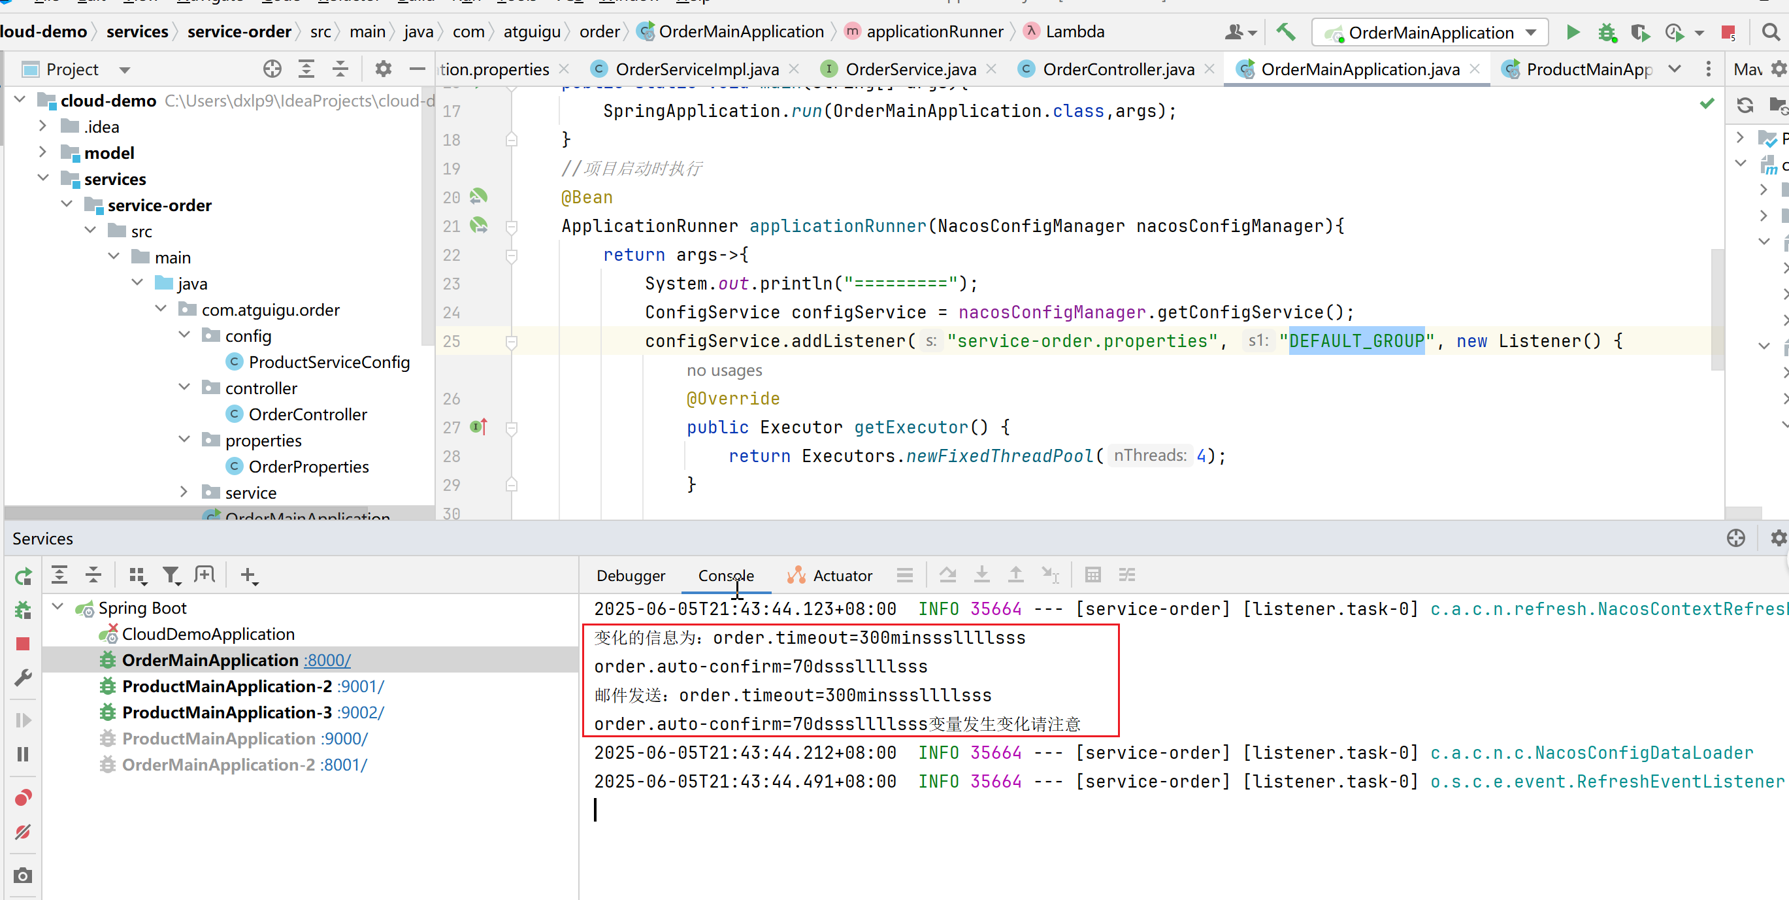
Task: Open the :8000/ link of OrderMainApplication
Action: click(327, 659)
